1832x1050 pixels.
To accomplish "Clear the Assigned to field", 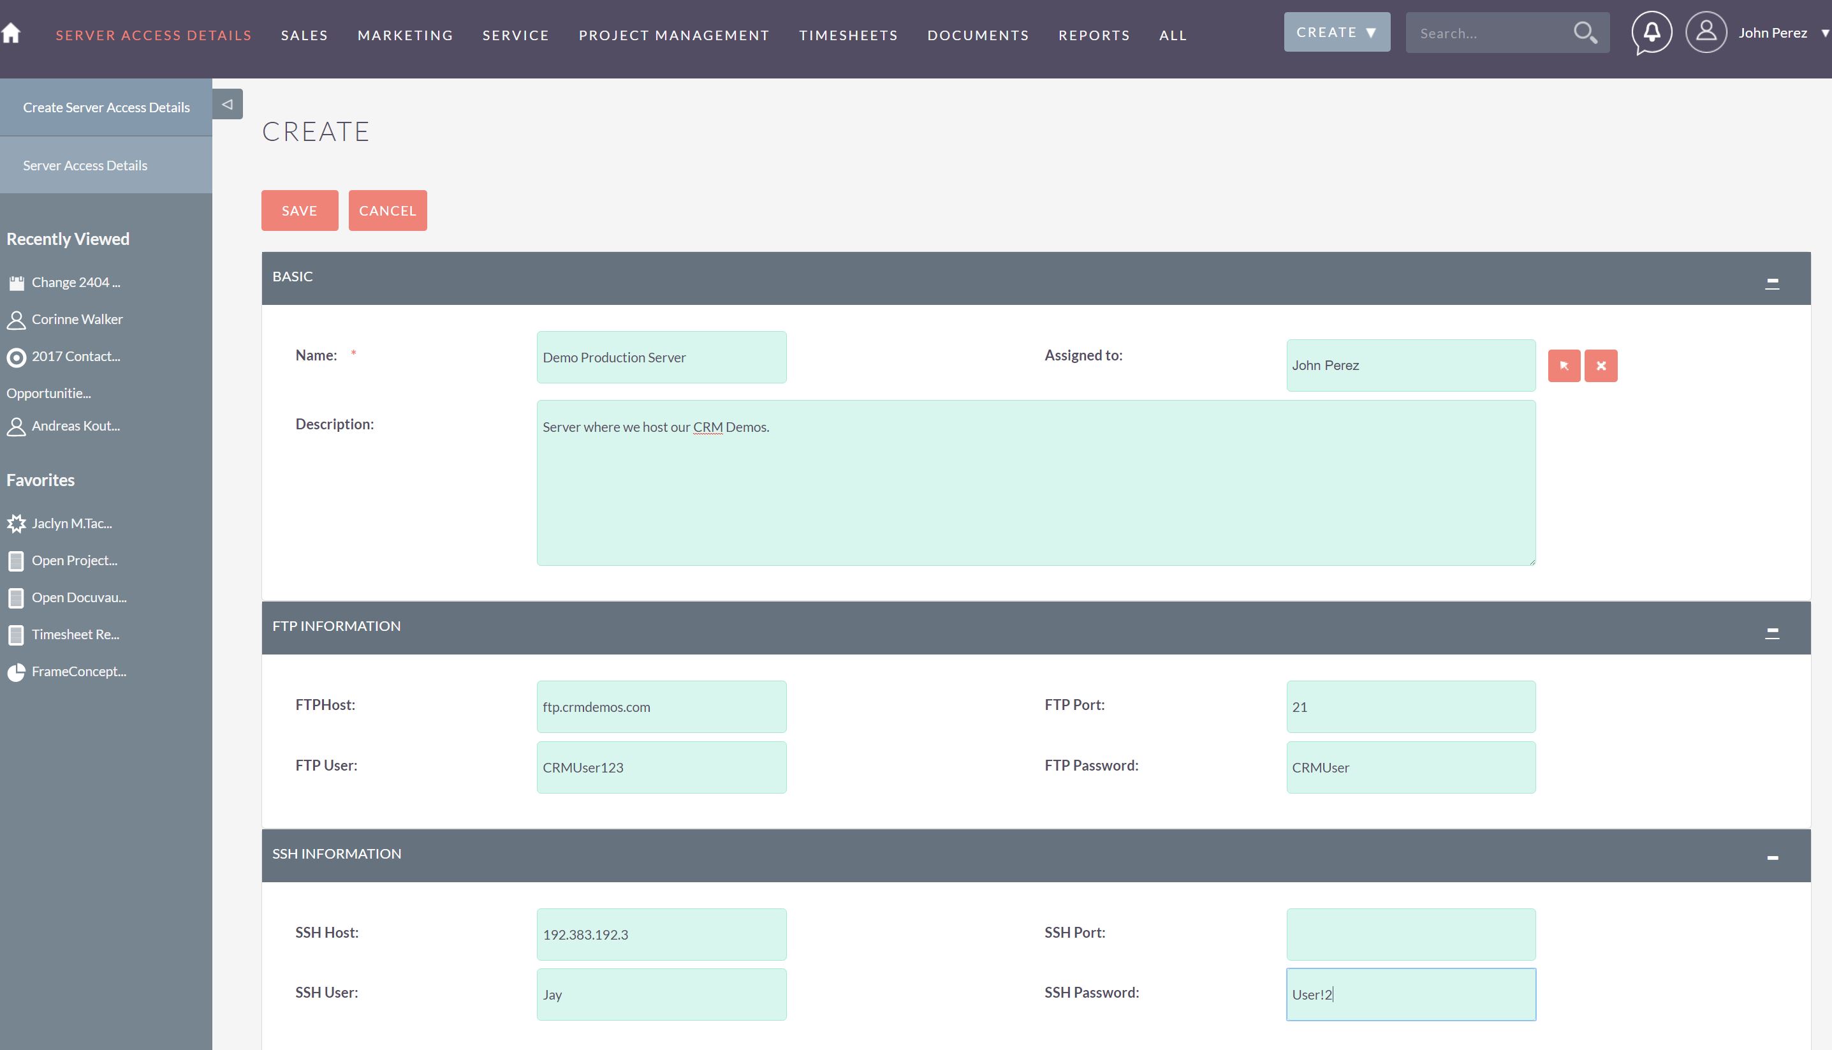I will 1601,366.
